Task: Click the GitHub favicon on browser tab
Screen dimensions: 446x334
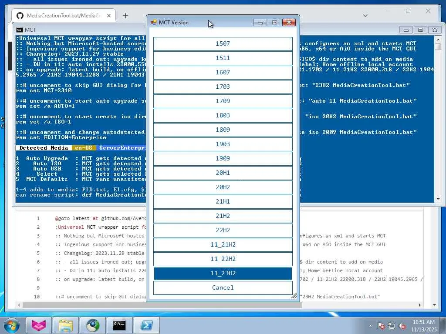Action: click(x=20, y=16)
